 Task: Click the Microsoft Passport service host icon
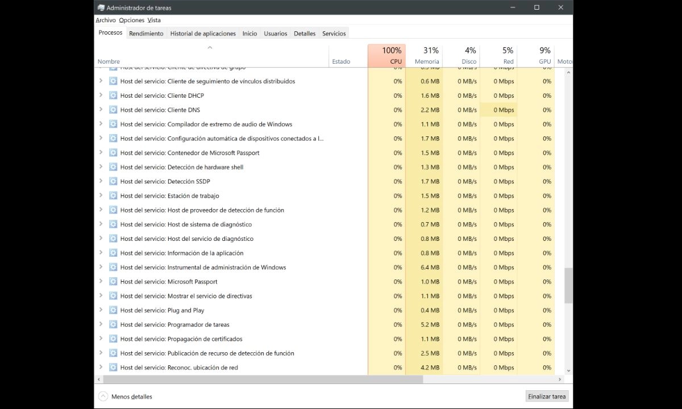[113, 281]
